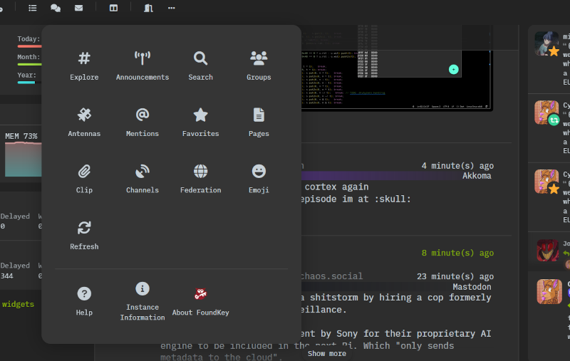This screenshot has width=570, height=361.
Task: Click the Month: stat label
Action: pos(28,57)
